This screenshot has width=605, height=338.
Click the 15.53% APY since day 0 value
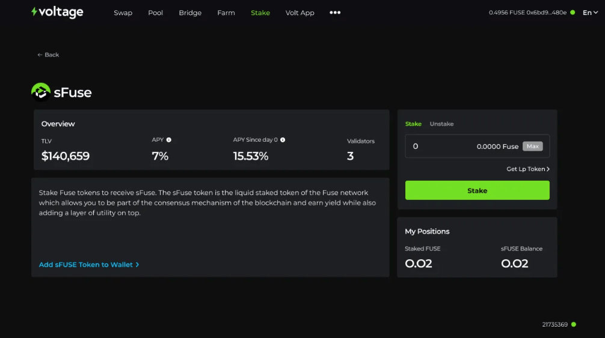[250, 156]
